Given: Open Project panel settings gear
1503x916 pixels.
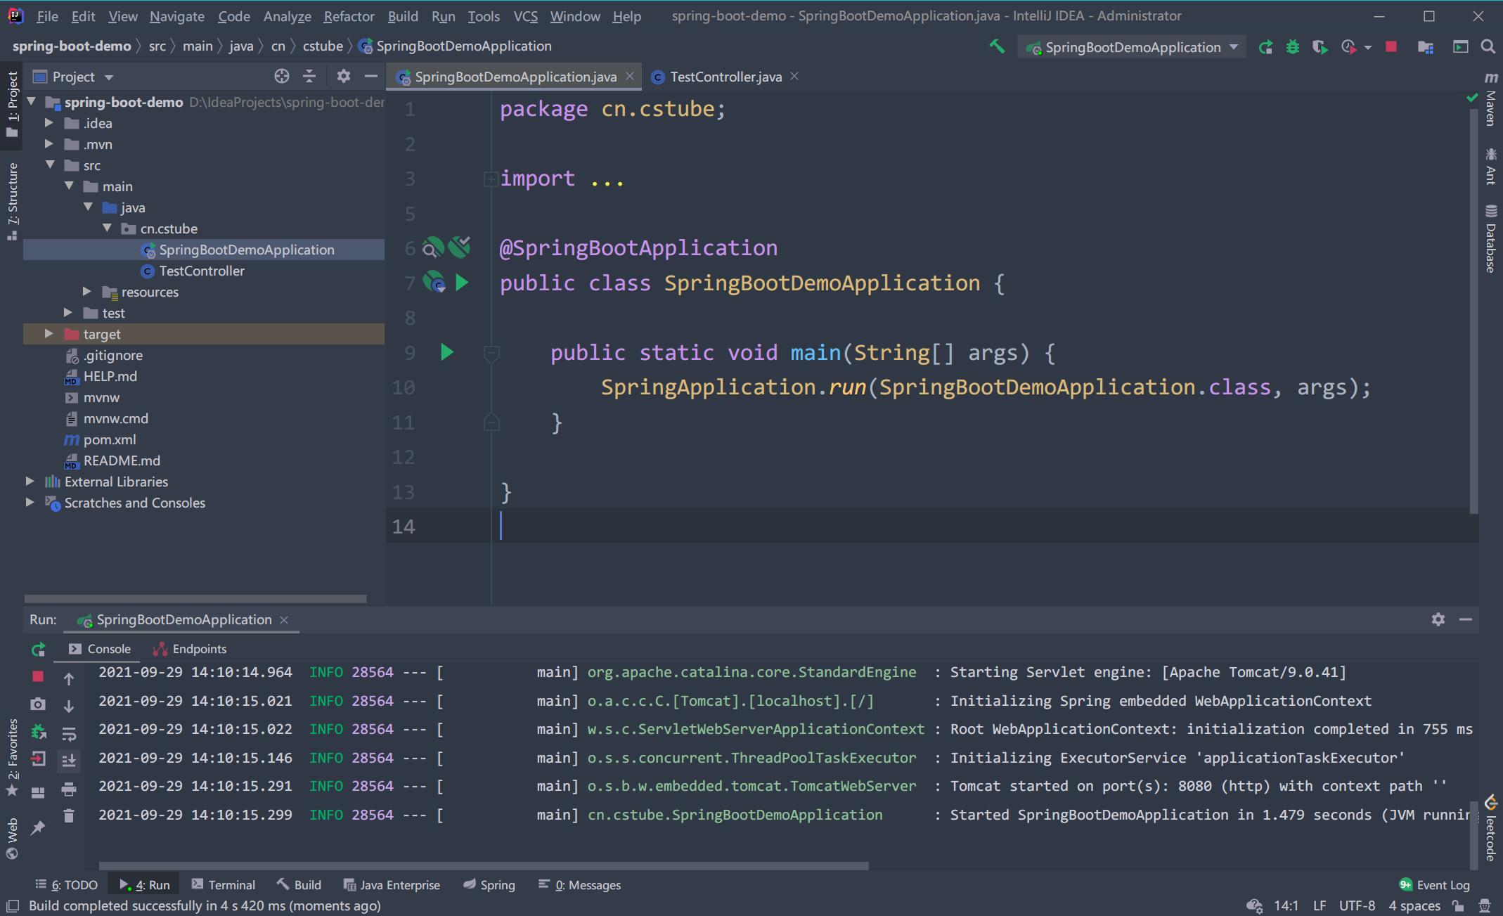Looking at the screenshot, I should (x=343, y=77).
